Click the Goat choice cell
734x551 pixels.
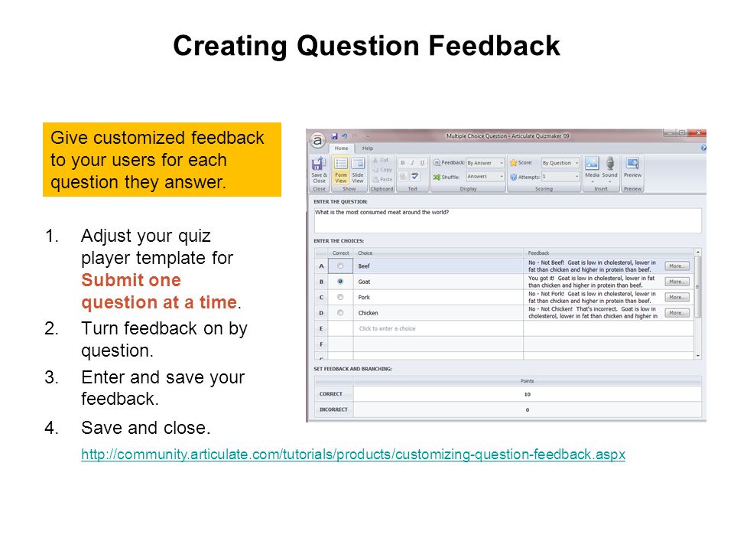click(438, 282)
